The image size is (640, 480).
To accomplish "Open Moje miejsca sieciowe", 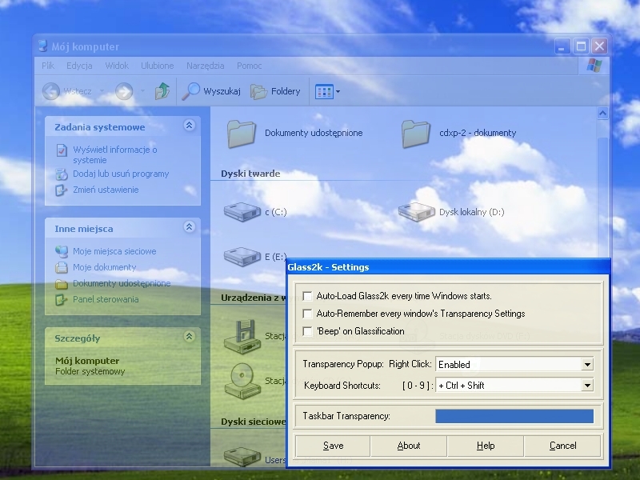I will (114, 251).
